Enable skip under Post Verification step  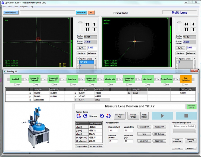coord(183,84)
